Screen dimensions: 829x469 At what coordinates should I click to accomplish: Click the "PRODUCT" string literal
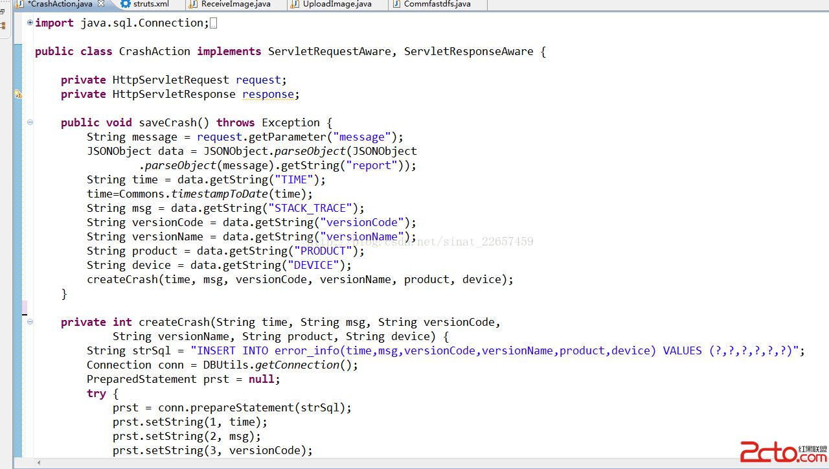click(323, 251)
